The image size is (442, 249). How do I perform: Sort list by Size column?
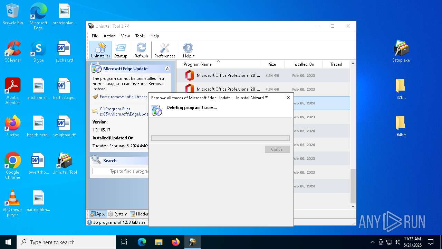[272, 64]
